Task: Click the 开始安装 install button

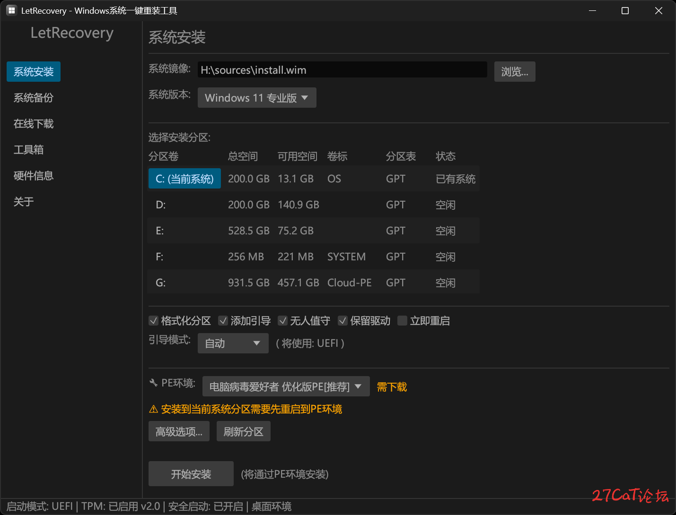Action: point(191,473)
